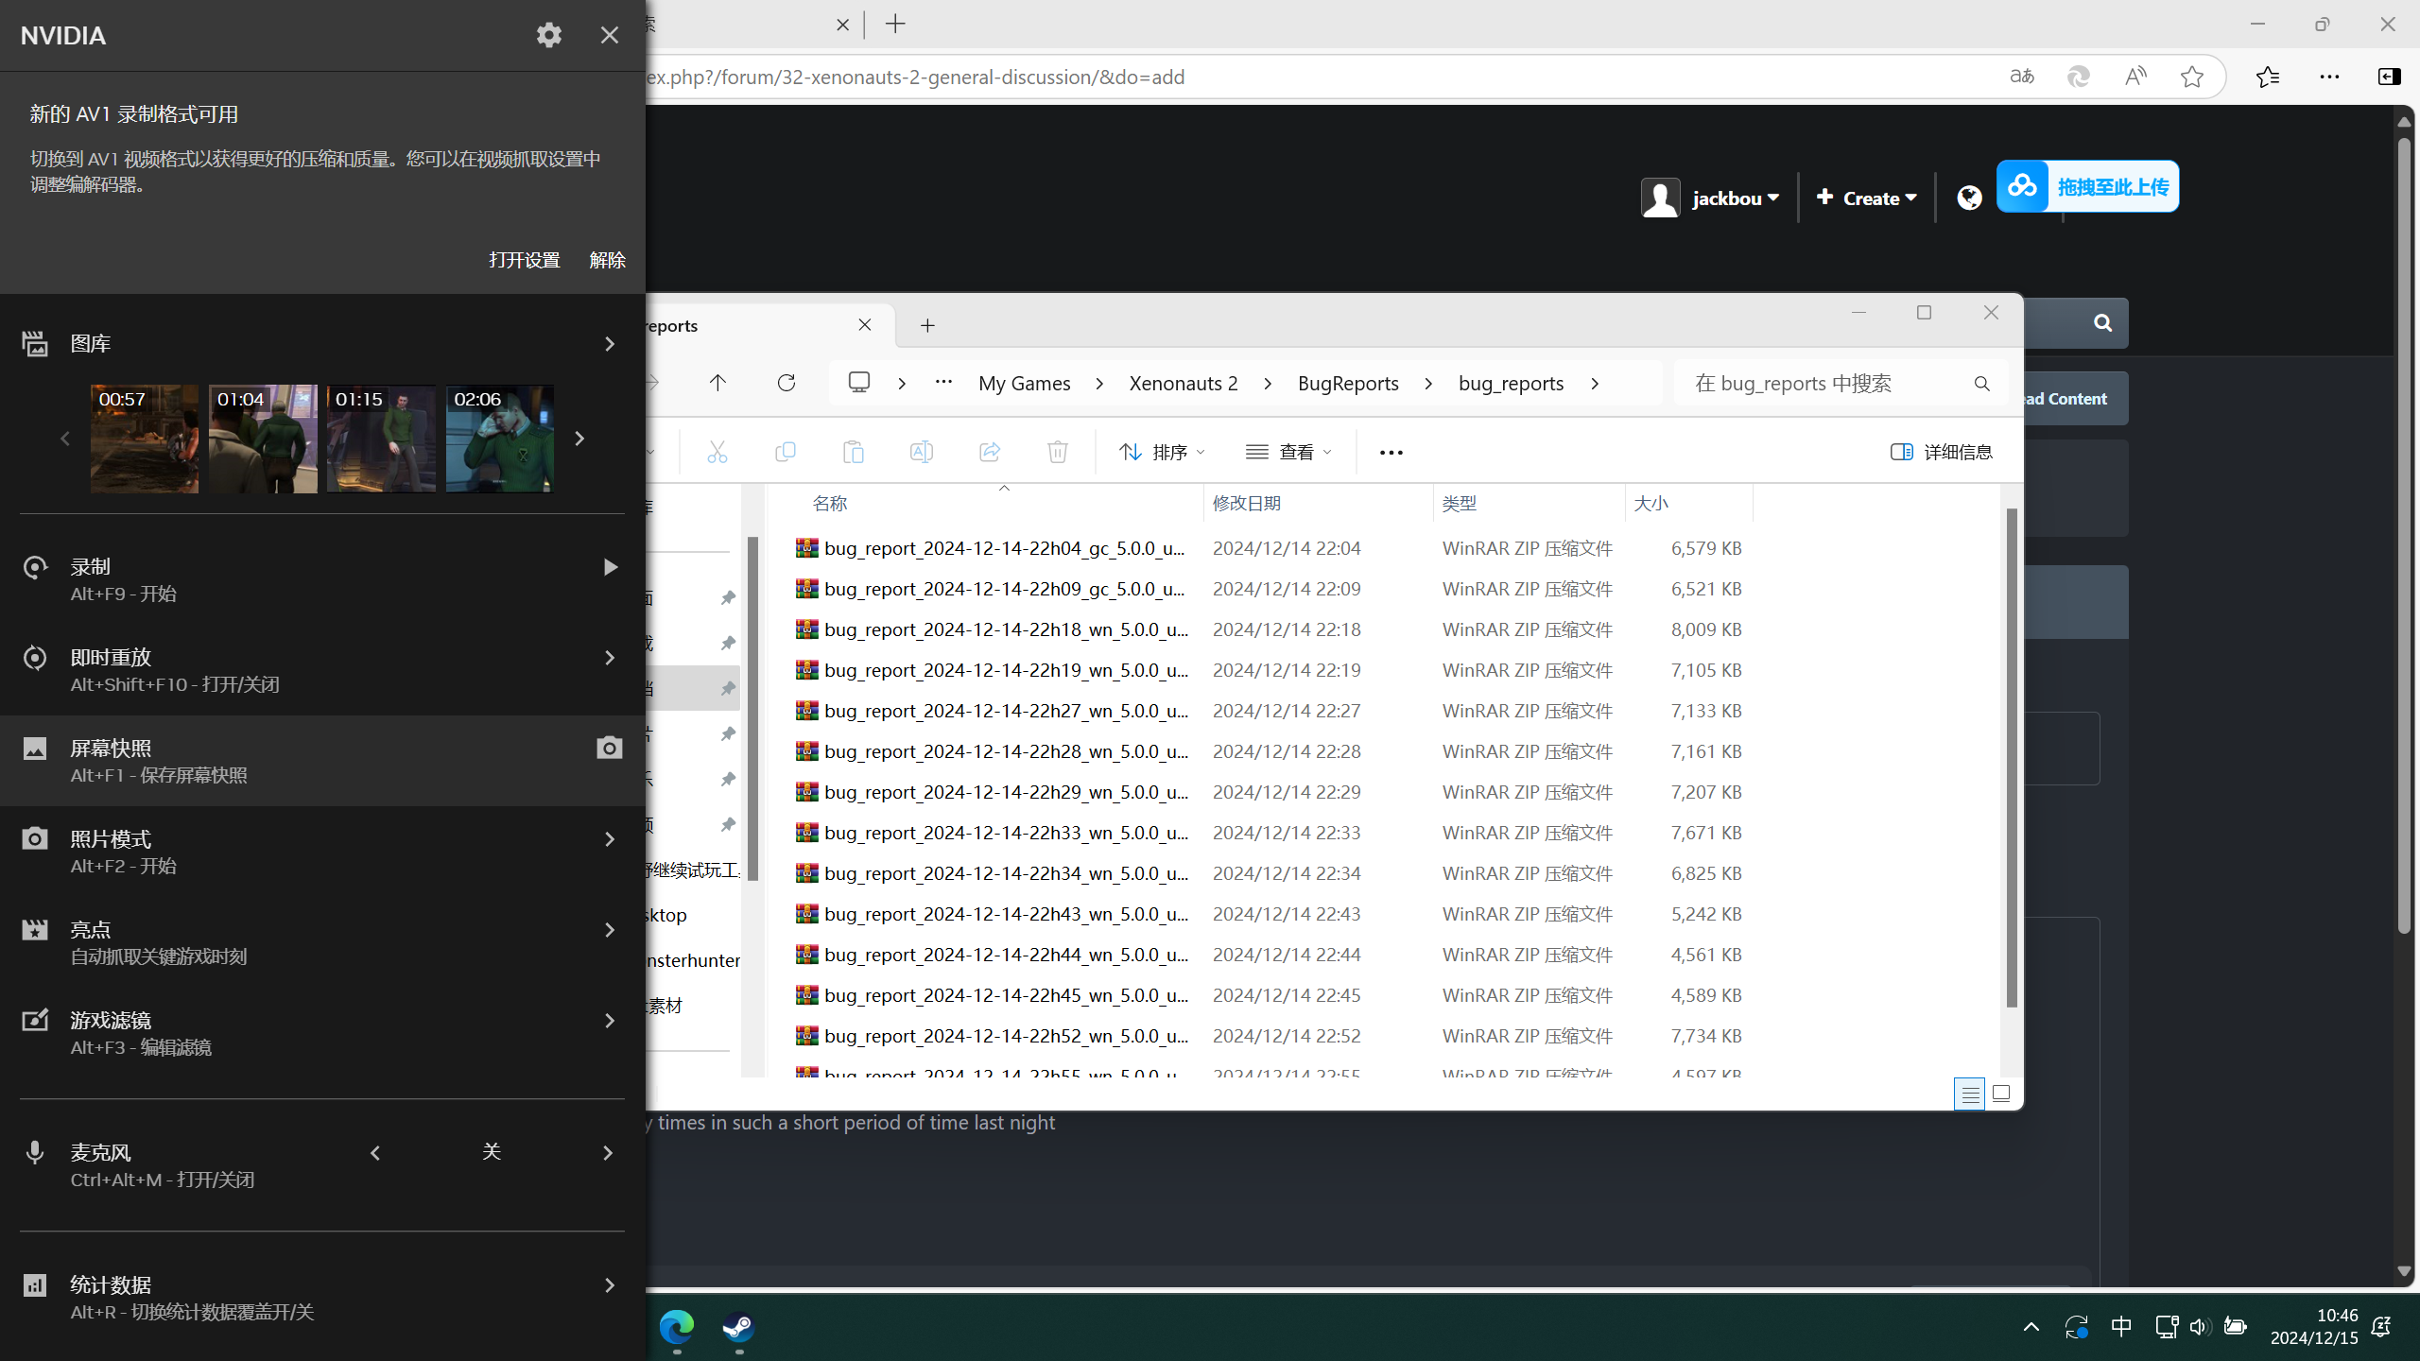Toggle Edge sidebar panel icon
The width and height of the screenshot is (2420, 1361).
(x=2389, y=77)
